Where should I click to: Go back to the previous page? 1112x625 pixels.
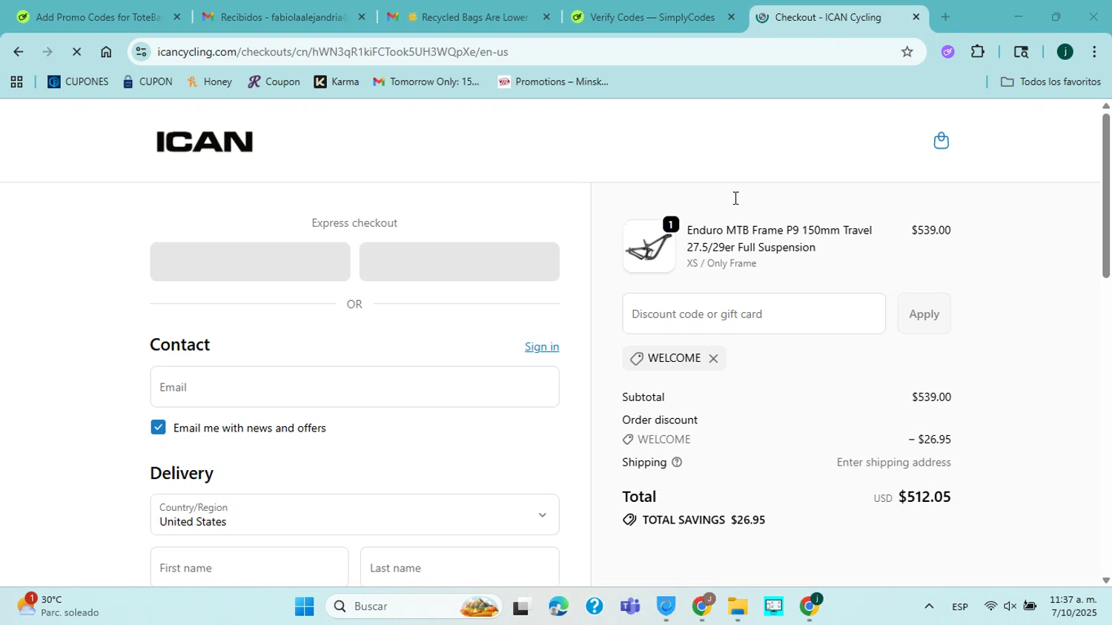coord(18,52)
